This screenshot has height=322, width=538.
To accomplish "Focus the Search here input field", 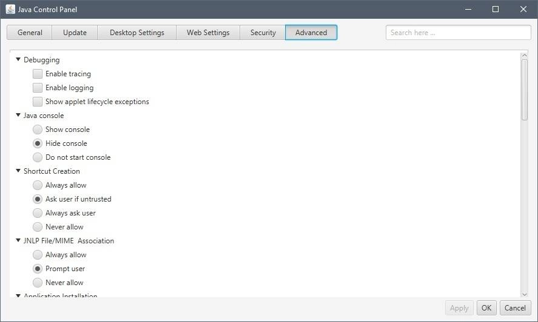I will (x=459, y=33).
